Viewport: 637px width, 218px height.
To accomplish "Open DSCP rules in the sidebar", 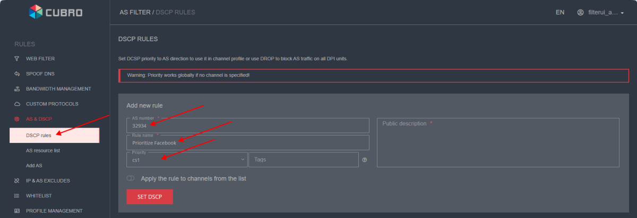I will [x=39, y=135].
